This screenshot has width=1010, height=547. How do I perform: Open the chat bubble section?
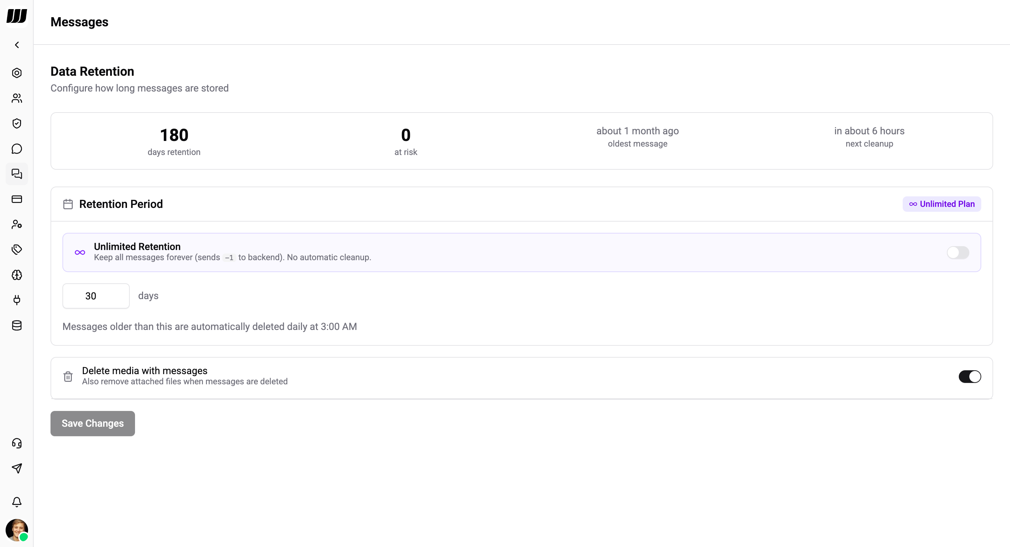click(x=17, y=149)
